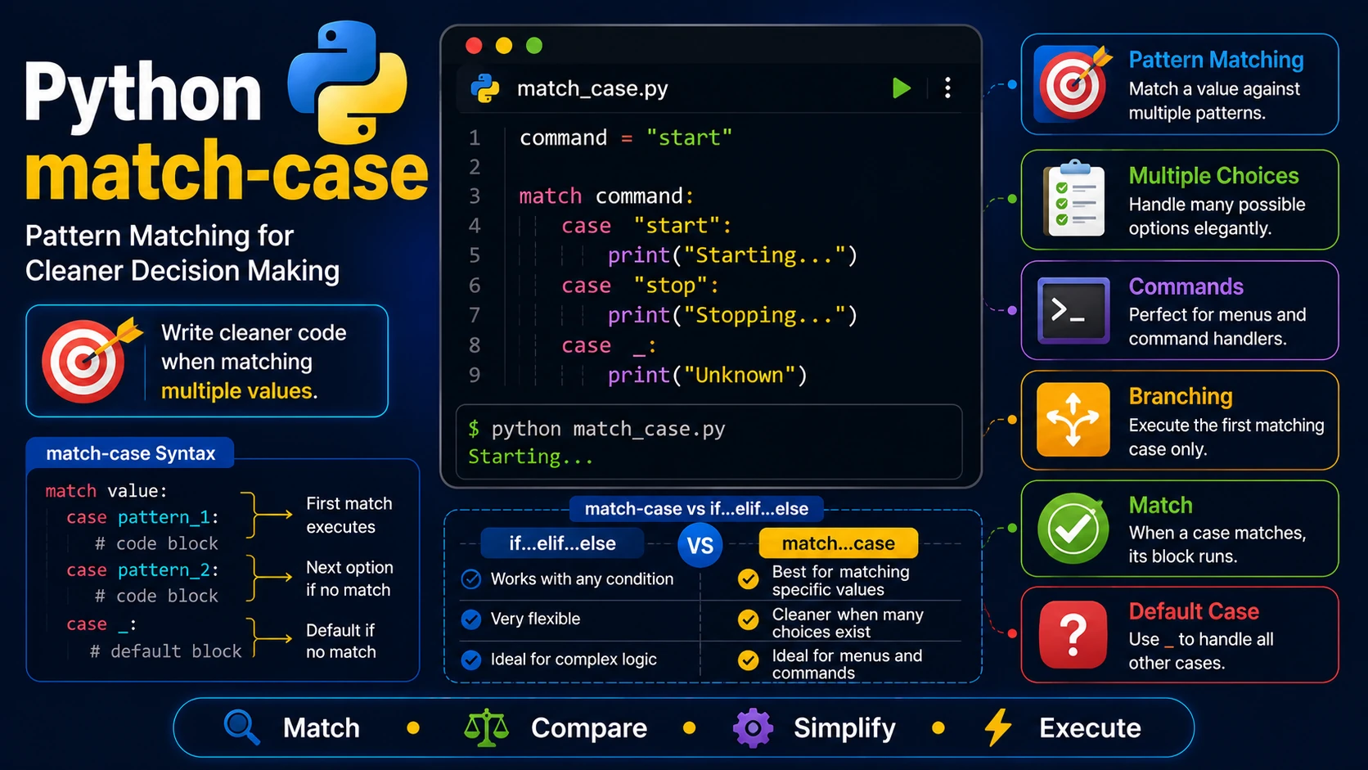Click code line 'command = "start"'

[626, 137]
